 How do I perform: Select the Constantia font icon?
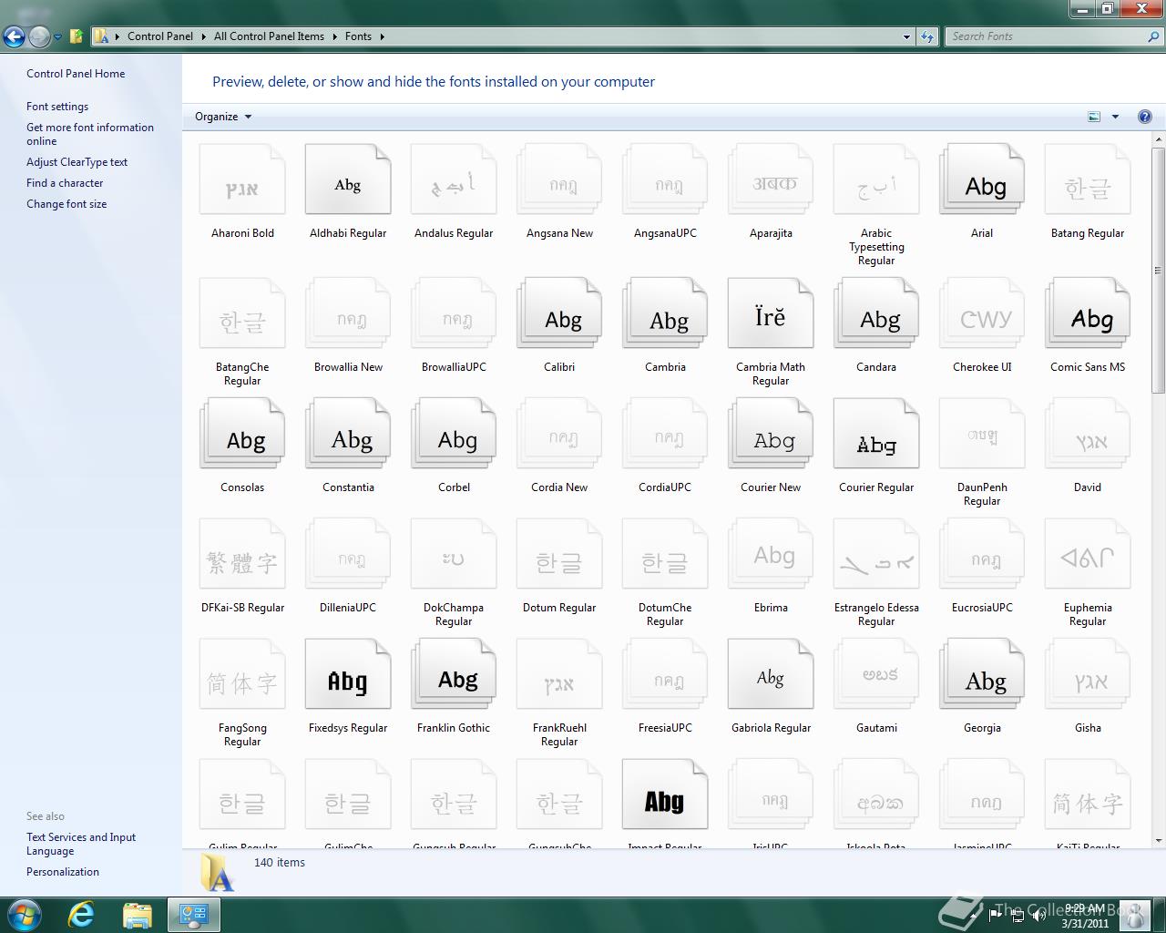point(348,435)
